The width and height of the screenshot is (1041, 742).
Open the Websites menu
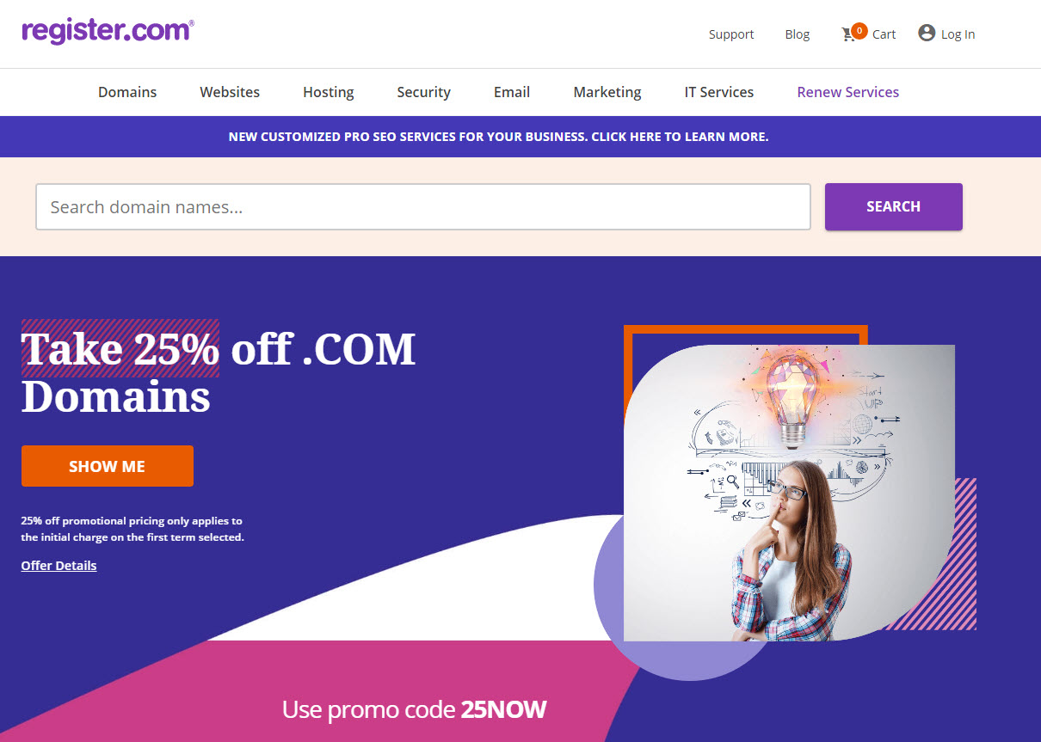[x=230, y=92]
